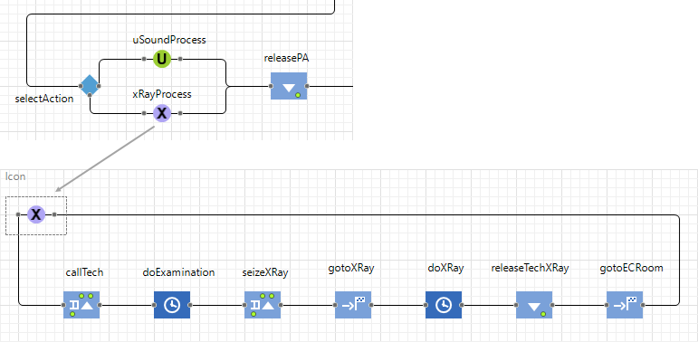Click the uSoundProcess label text
Image resolution: width=698 pixels, height=342 pixels.
(x=169, y=40)
